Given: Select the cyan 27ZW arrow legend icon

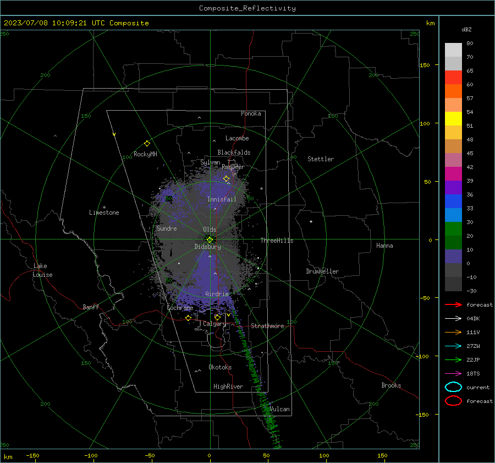Looking at the screenshot, I should click(x=453, y=346).
